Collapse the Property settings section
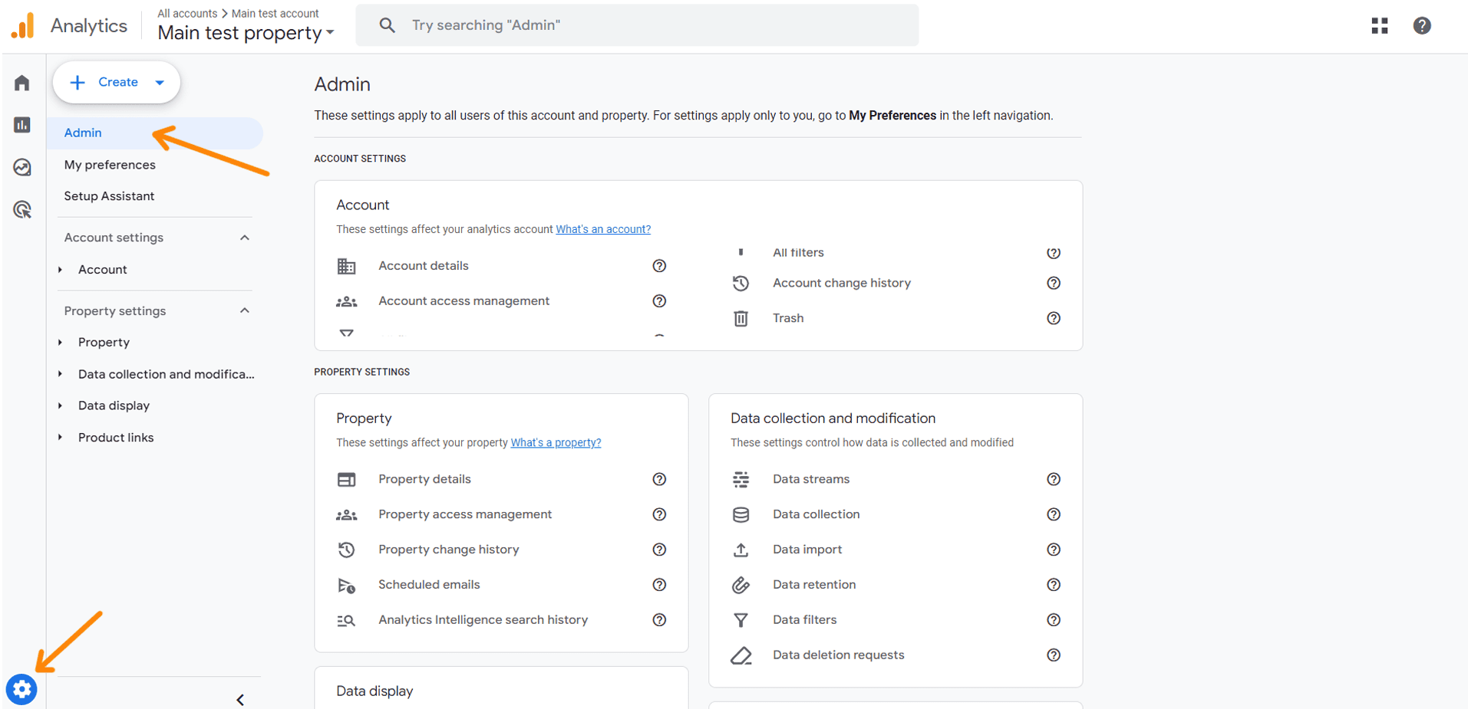The width and height of the screenshot is (1468, 709). coord(245,310)
